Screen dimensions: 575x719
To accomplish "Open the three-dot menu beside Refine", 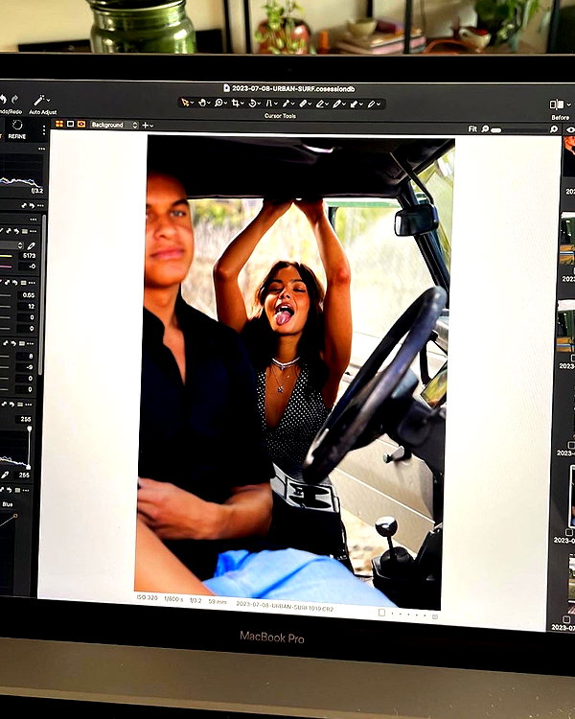I will click(x=43, y=130).
